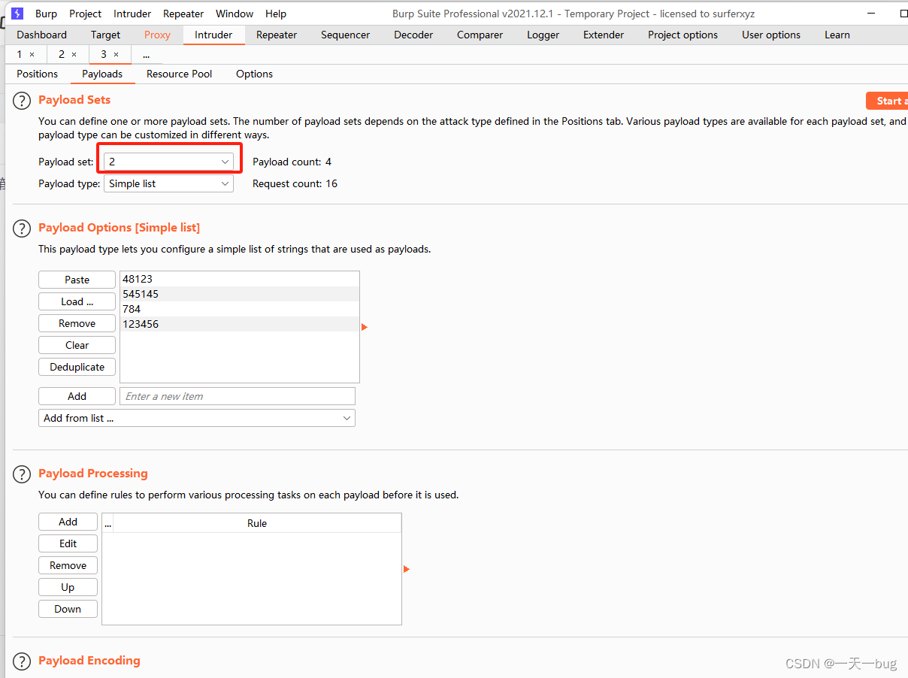Select Intruder attack tab 1

[x=20, y=54]
